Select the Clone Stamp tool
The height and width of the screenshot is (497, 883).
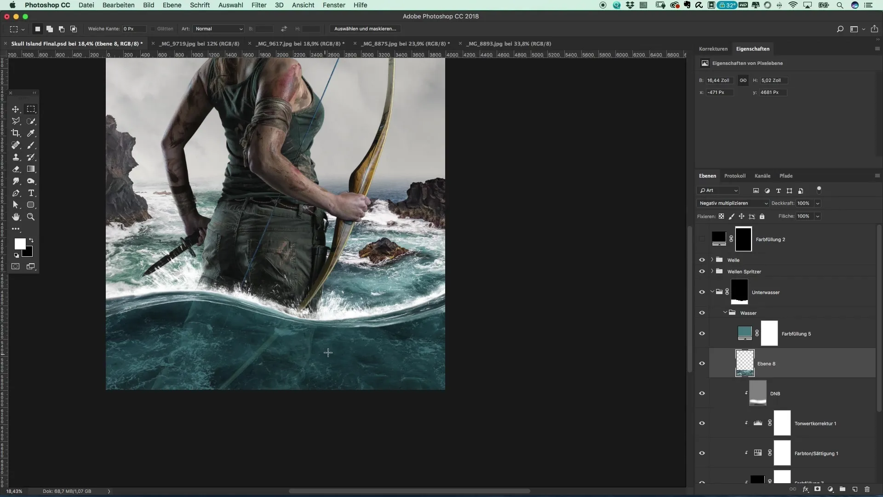click(16, 157)
